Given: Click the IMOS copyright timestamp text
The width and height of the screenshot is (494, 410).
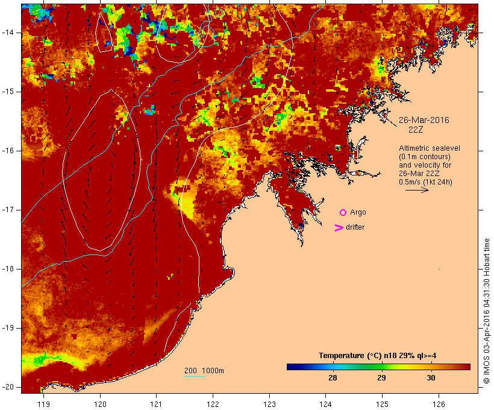Looking at the screenshot, I should click(x=486, y=311).
